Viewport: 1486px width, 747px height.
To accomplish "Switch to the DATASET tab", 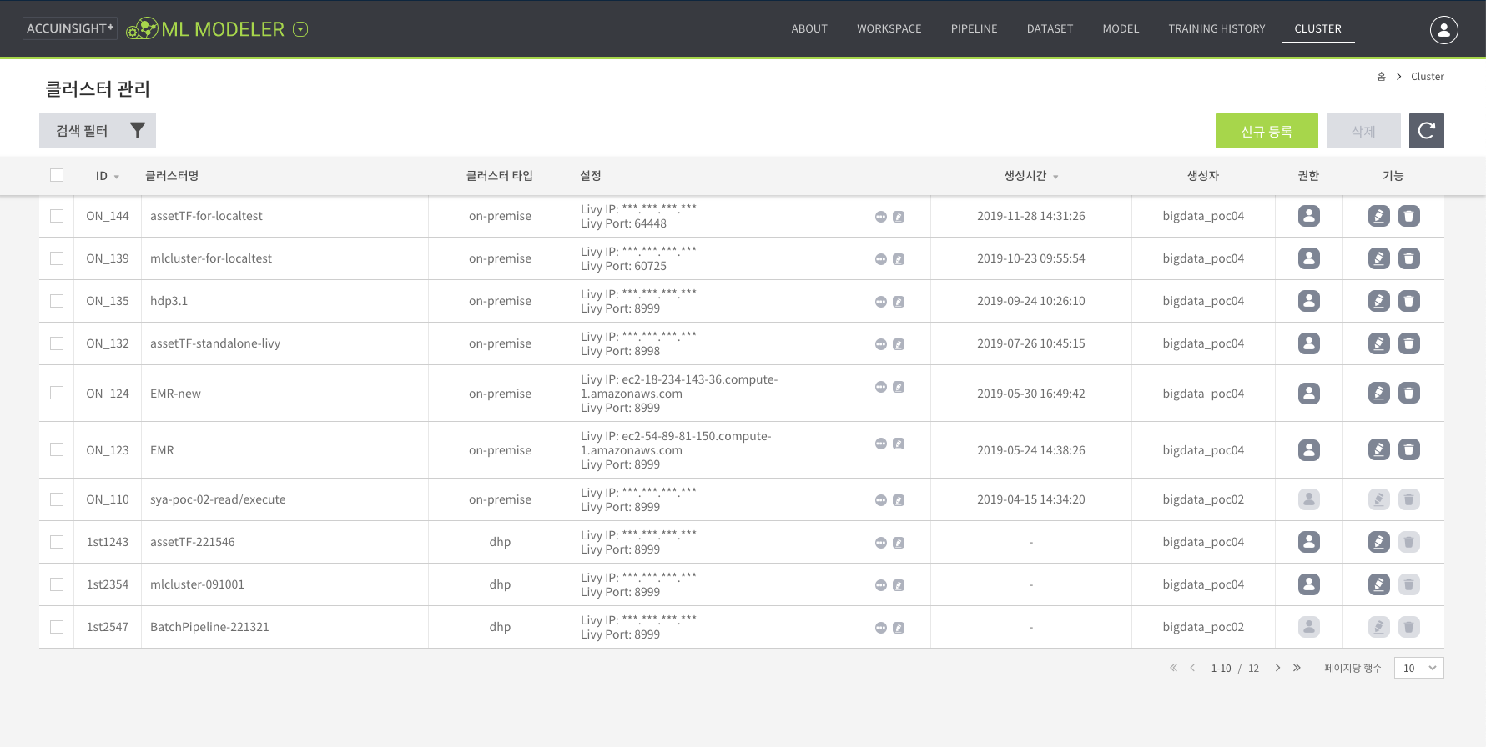I will pyautogui.click(x=1050, y=28).
